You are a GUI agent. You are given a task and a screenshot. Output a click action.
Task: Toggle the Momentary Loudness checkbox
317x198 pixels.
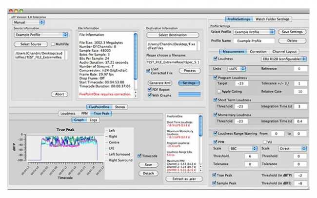215,115
